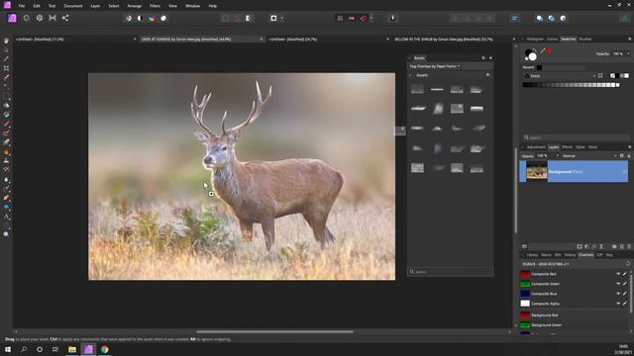Switch to the Develop persona icon
This screenshot has width=634, height=356.
40,18
